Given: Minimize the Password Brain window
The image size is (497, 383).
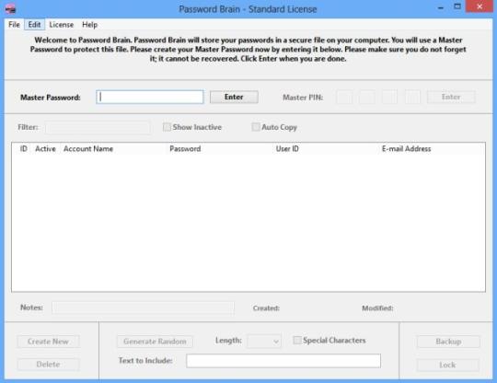Looking at the screenshot, I should point(441,7).
